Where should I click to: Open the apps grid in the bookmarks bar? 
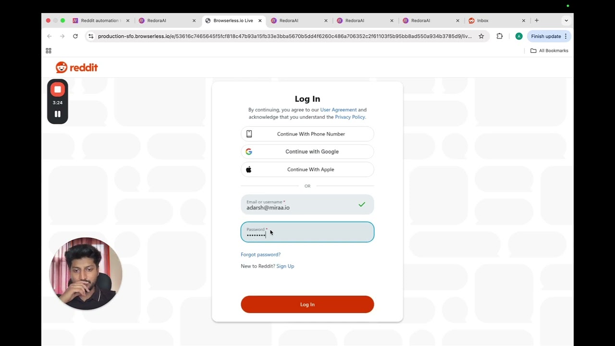pyautogui.click(x=49, y=50)
